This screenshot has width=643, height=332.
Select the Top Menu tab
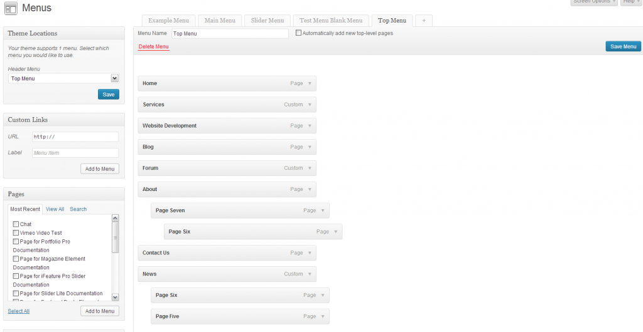point(392,21)
